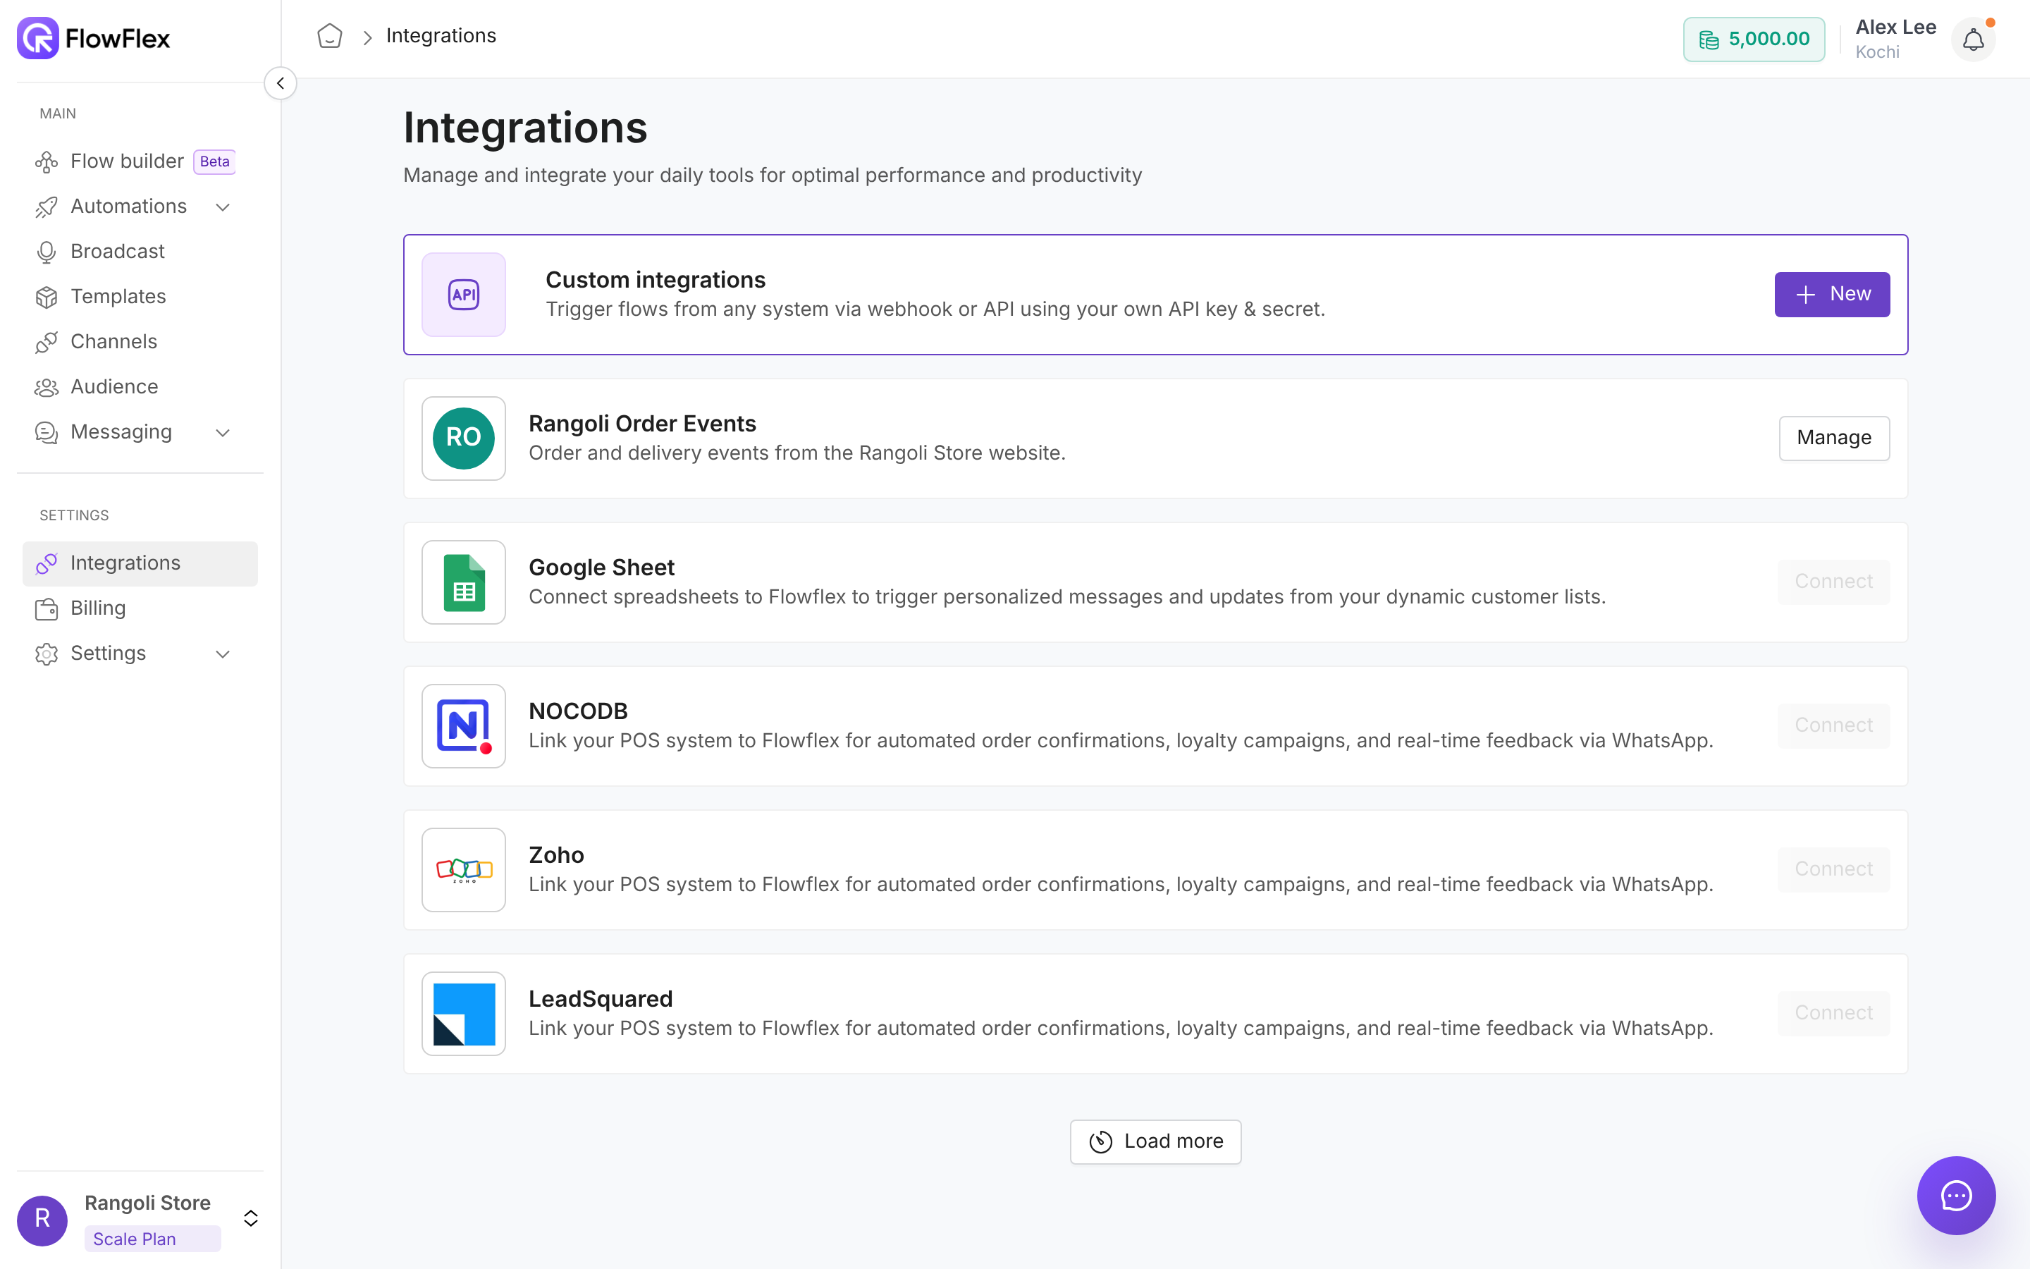Connect the LeadSquared integration
The height and width of the screenshot is (1269, 2030).
(x=1834, y=1013)
